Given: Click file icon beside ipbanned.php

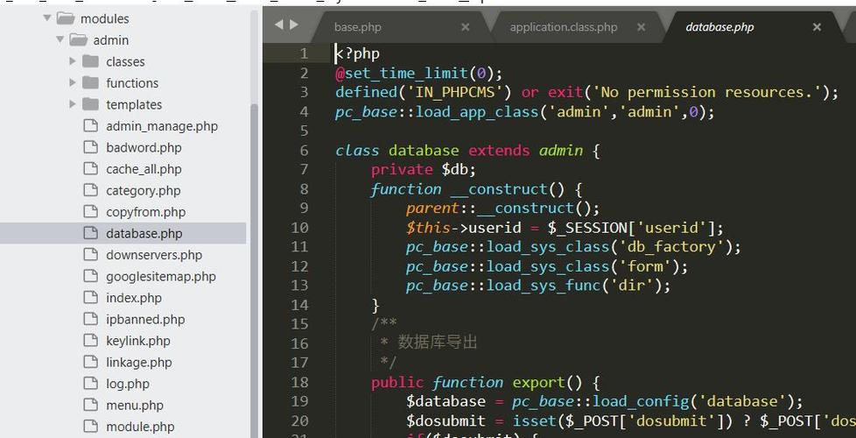Looking at the screenshot, I should coord(90,319).
